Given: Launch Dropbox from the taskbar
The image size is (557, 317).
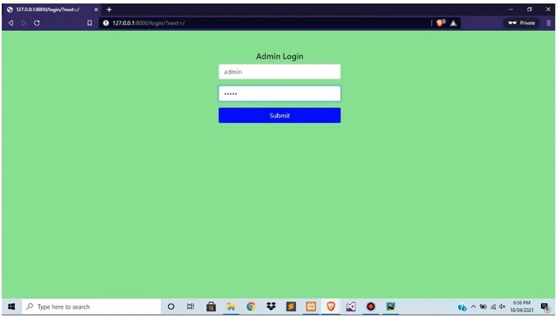Looking at the screenshot, I should (x=271, y=307).
